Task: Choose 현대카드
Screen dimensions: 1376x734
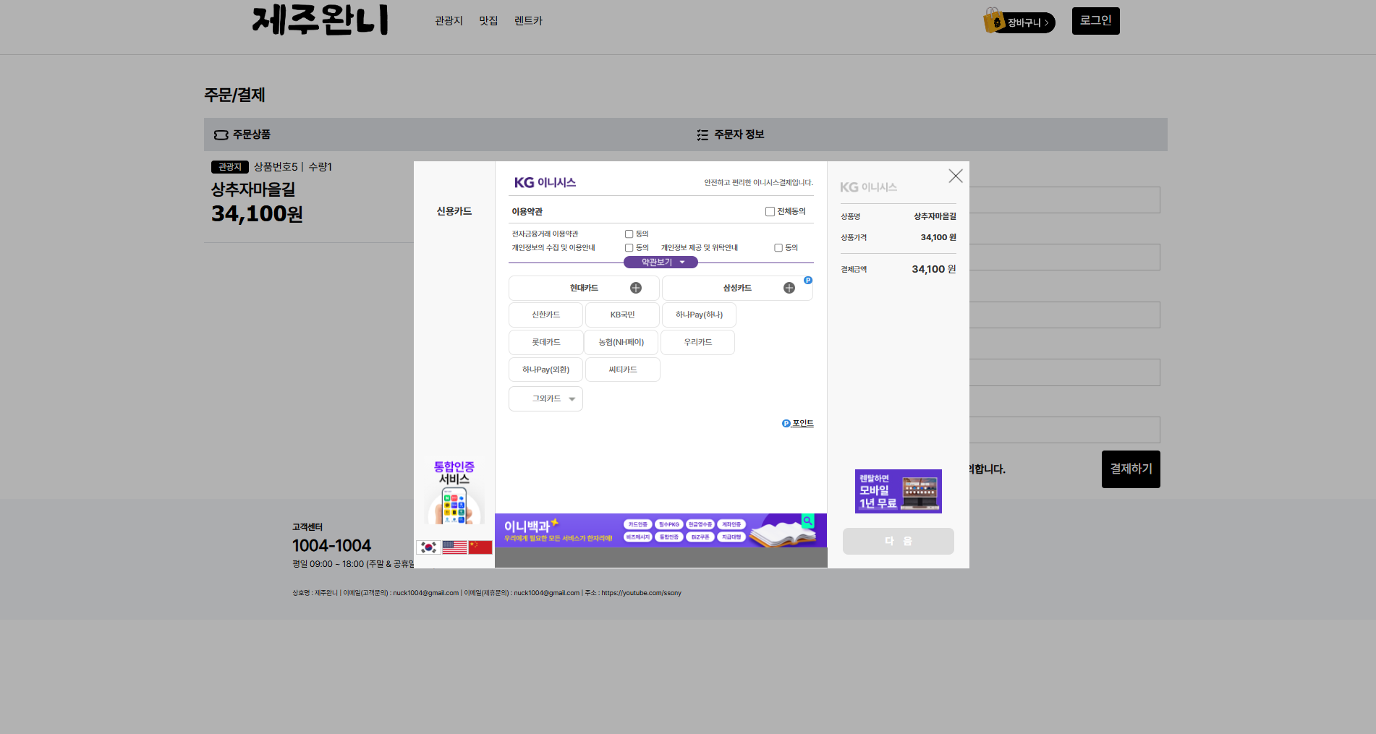Action: 584,288
